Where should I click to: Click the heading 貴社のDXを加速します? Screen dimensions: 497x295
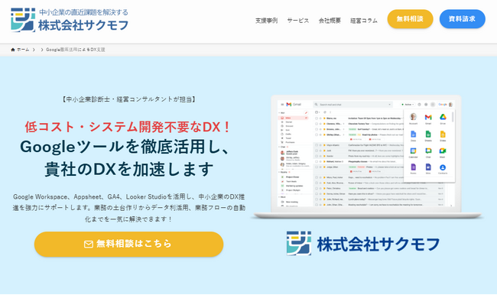[128, 169]
